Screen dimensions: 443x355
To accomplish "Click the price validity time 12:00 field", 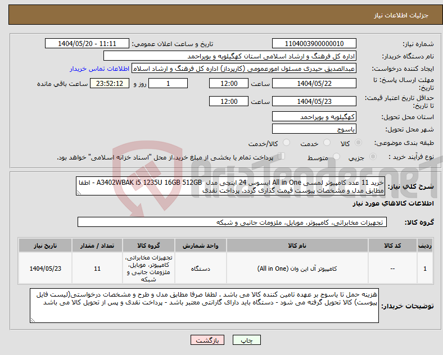I will click(x=229, y=101).
